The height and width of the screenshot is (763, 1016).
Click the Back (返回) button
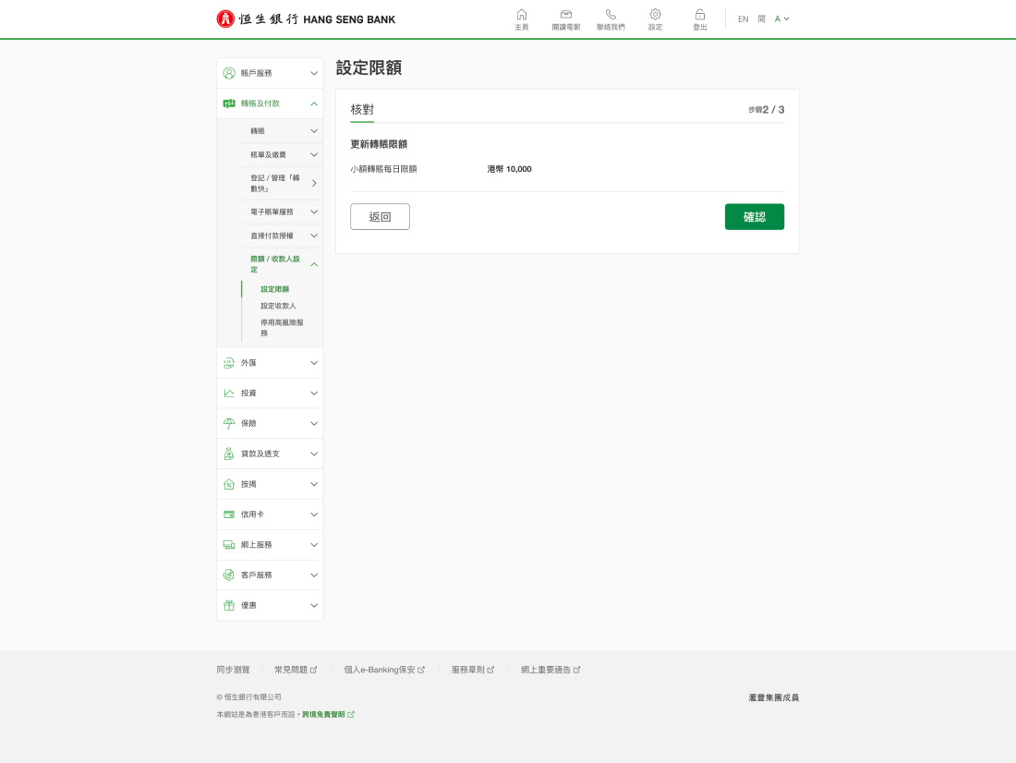380,217
